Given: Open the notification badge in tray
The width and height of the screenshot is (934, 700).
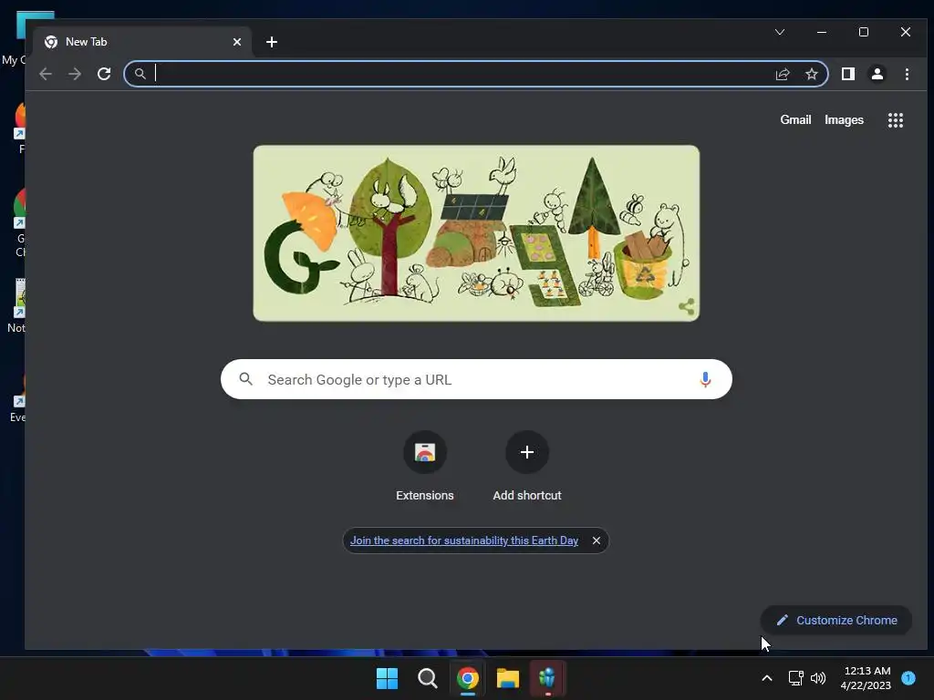Looking at the screenshot, I should point(908,677).
